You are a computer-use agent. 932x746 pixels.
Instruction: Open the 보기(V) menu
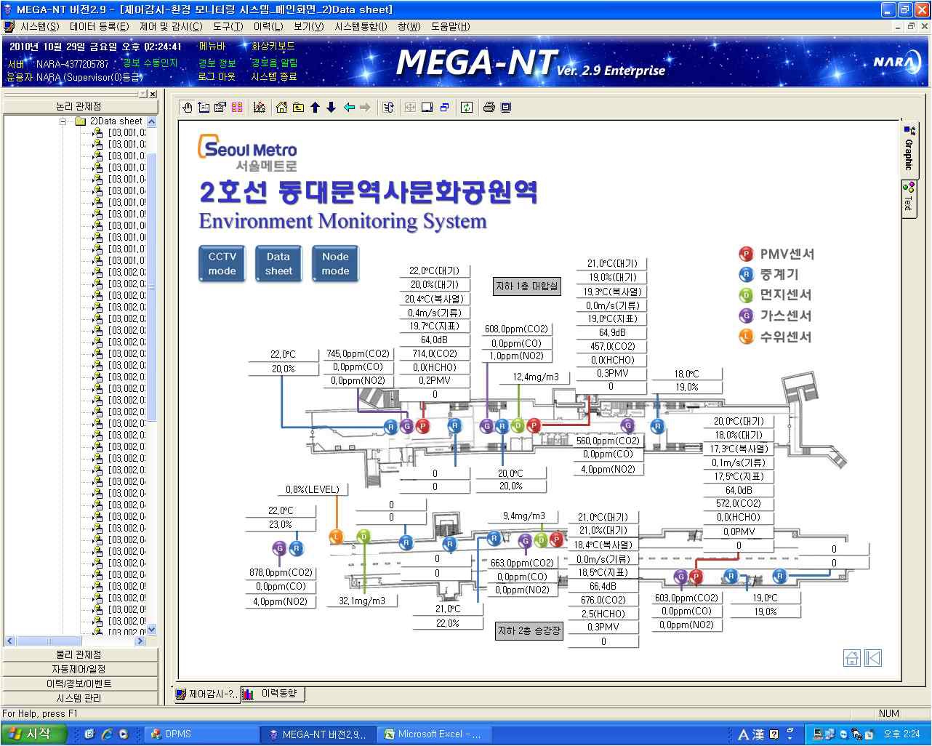(309, 26)
